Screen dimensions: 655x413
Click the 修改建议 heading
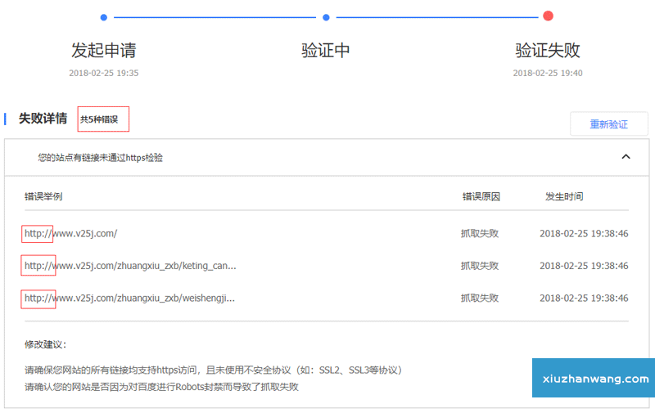tap(46, 344)
